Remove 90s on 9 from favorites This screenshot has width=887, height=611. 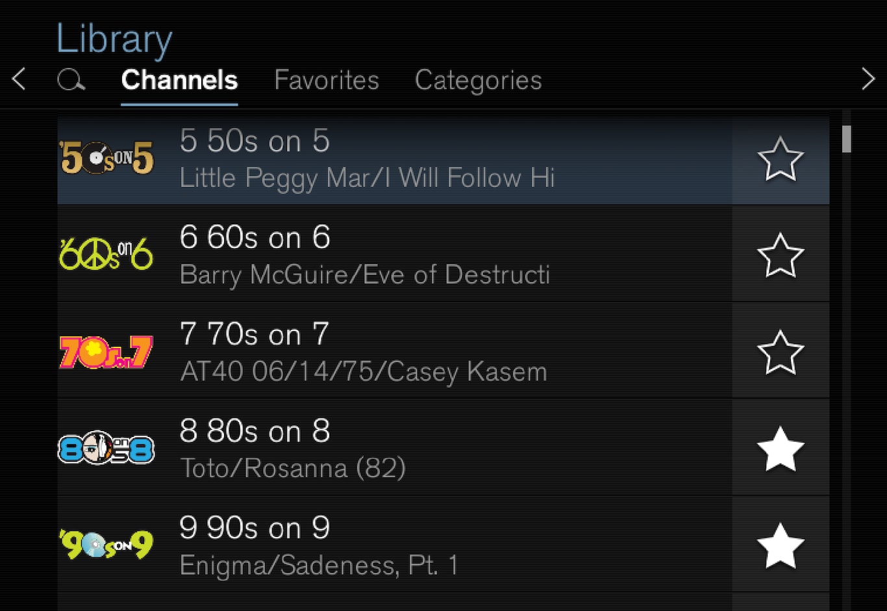point(780,546)
